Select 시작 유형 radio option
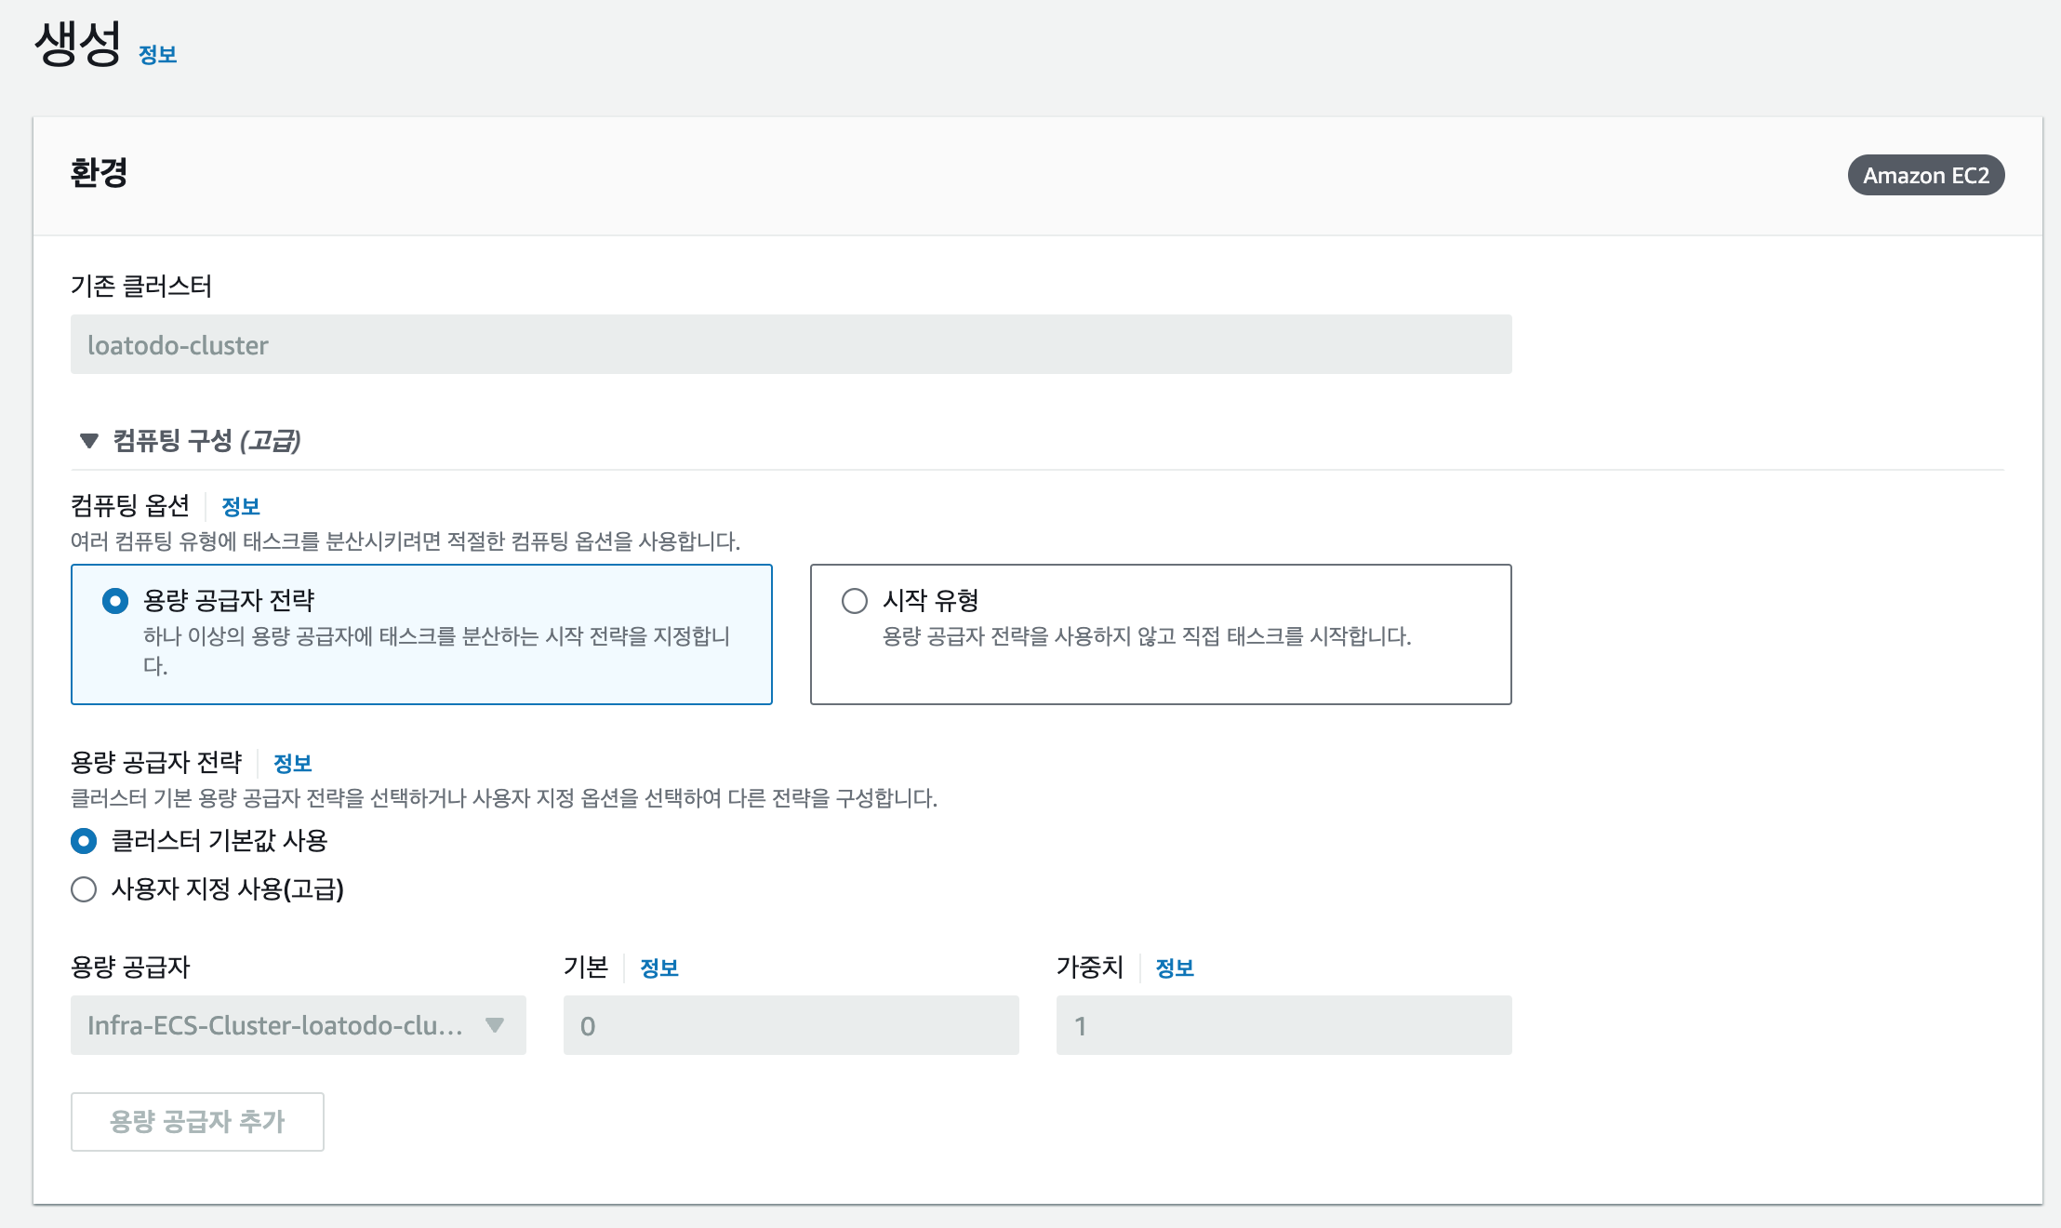The height and width of the screenshot is (1228, 2061). (854, 601)
